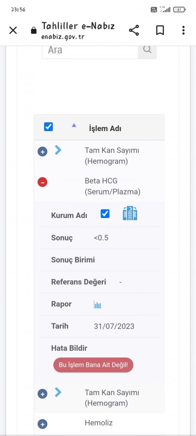The height and width of the screenshot is (436, 196).
Task: Open first Tam Kan Sayımı blue chevron
Action: [x=58, y=150]
